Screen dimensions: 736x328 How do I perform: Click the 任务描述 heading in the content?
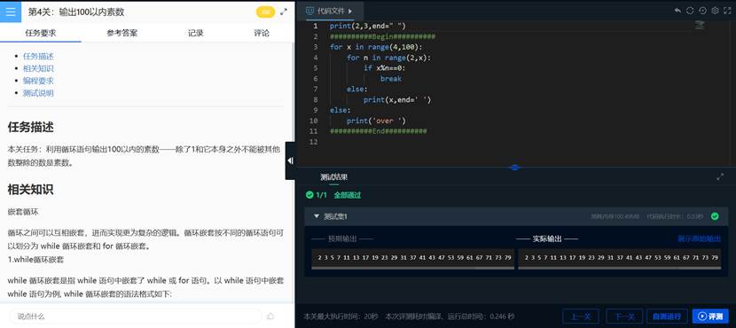[x=30, y=127]
